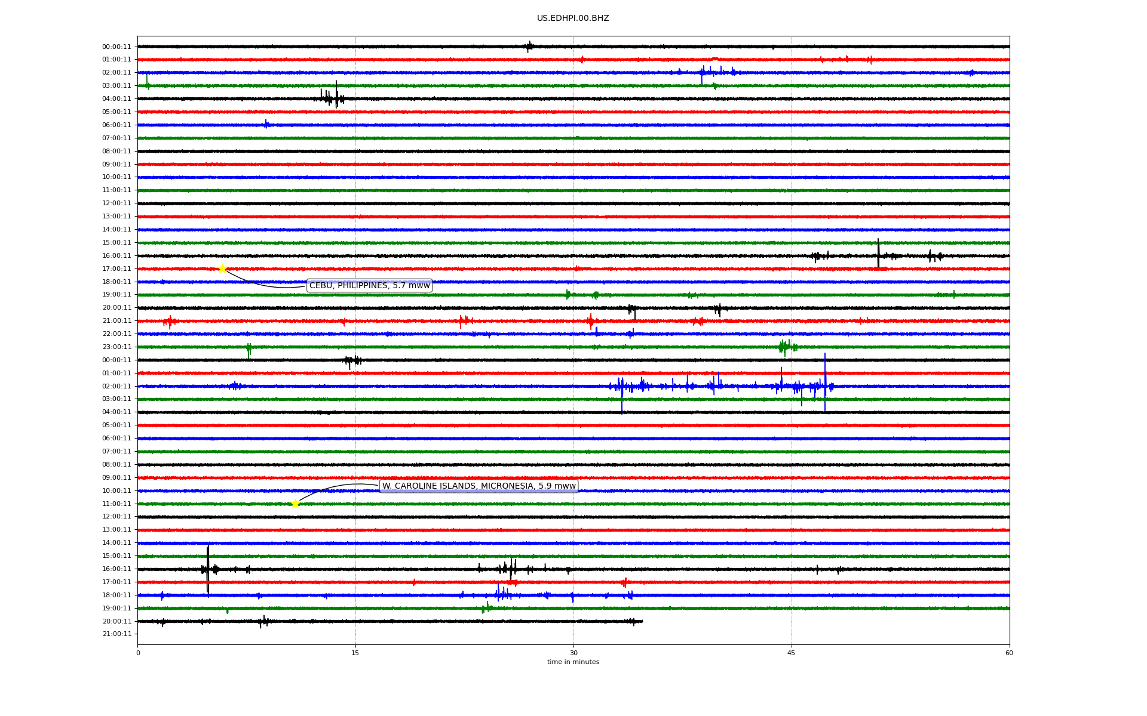Click the 0 minute tick label

click(138, 653)
